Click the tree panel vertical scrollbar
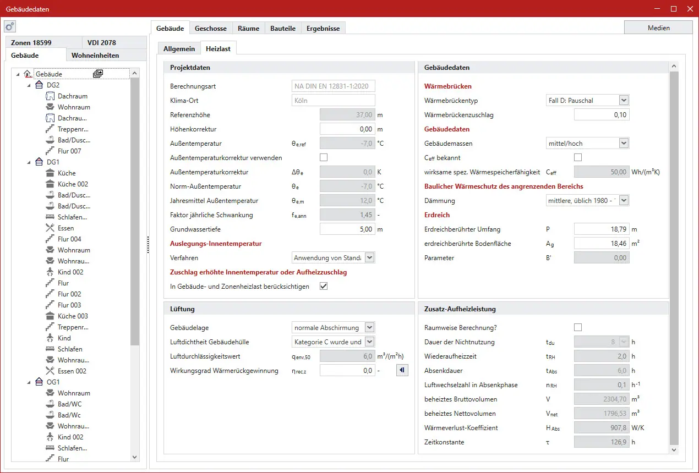 (135, 220)
